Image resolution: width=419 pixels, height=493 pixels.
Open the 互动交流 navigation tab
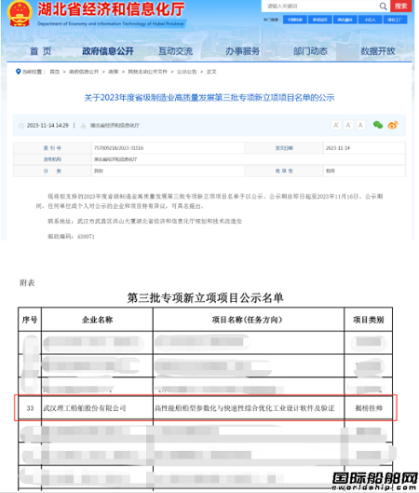pos(175,51)
